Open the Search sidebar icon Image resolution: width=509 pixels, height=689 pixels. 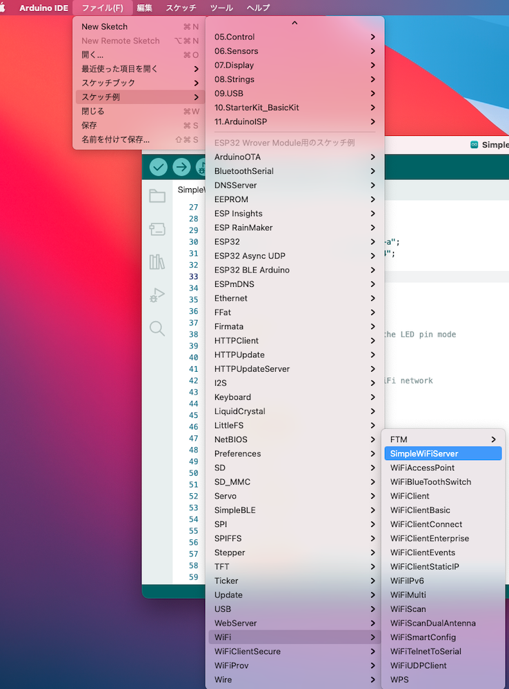157,328
